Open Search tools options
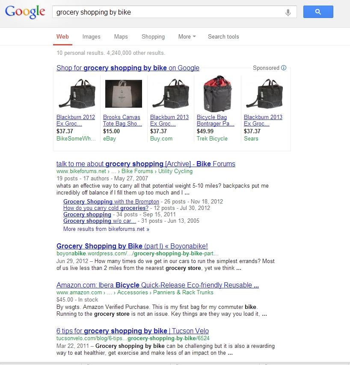The height and width of the screenshot is (365, 350). pos(223,36)
